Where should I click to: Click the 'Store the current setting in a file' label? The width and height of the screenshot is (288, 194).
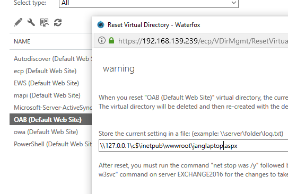click(x=191, y=134)
